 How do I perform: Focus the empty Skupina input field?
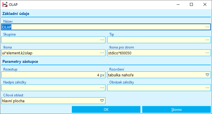(x=53, y=40)
